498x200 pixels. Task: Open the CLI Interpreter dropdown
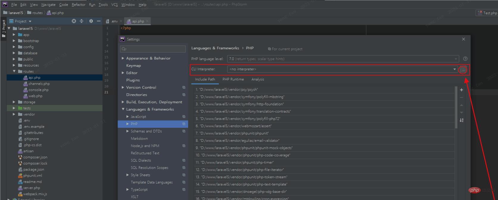pos(455,69)
